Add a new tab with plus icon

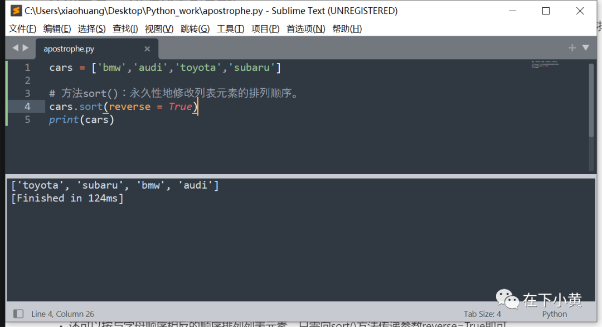[572, 47]
